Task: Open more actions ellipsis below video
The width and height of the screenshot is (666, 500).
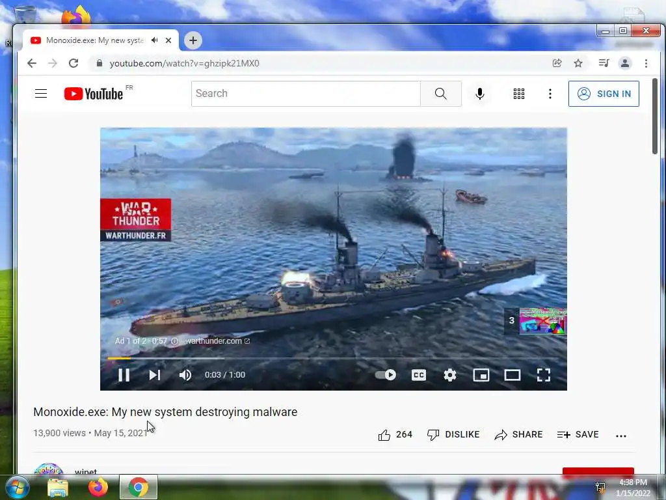Action: (x=621, y=436)
